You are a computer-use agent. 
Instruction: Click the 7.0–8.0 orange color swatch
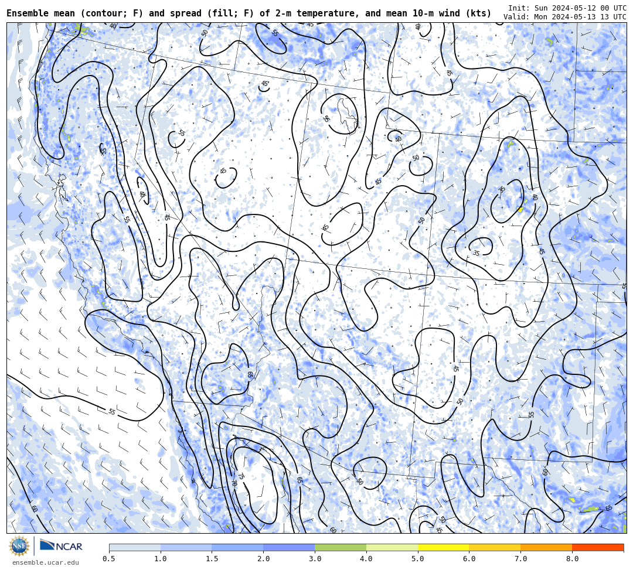[x=546, y=547]
